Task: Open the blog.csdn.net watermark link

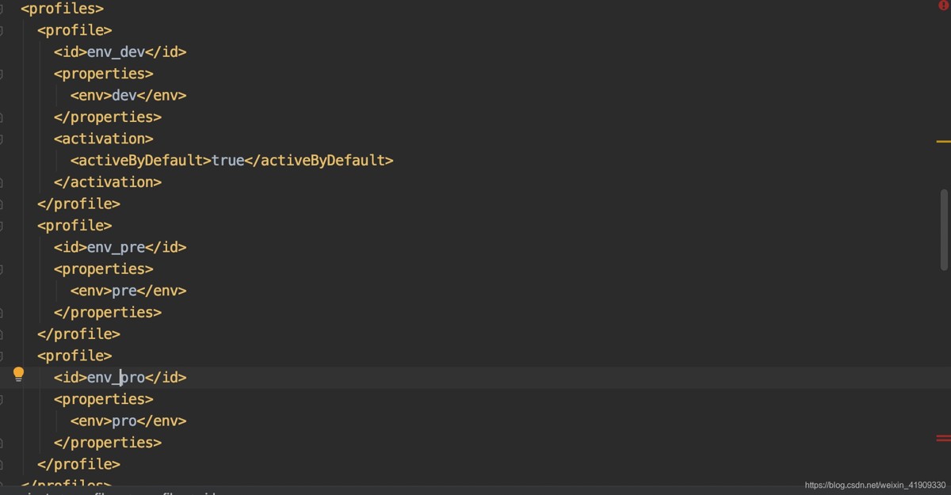Action: point(875,485)
